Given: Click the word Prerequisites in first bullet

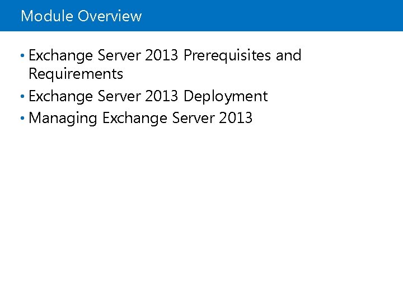Looking at the screenshot, I should pyautogui.click(x=227, y=56).
